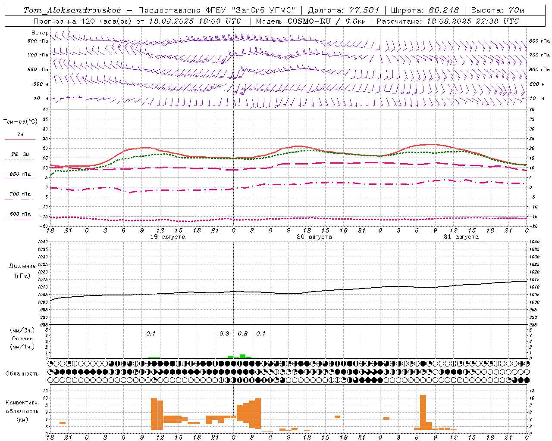
Task: Select 'Прогноз на 120 часа(ов)' forecast text
Action: coord(83,21)
